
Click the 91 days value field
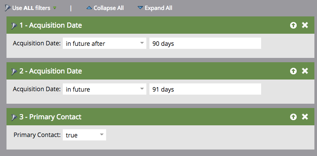click(x=205, y=89)
